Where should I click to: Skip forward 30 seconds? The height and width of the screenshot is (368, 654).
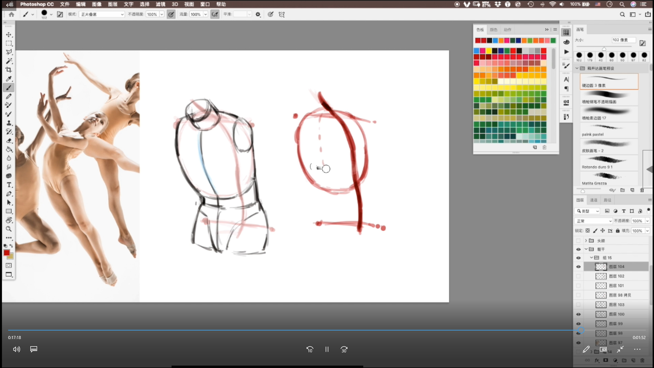click(344, 349)
